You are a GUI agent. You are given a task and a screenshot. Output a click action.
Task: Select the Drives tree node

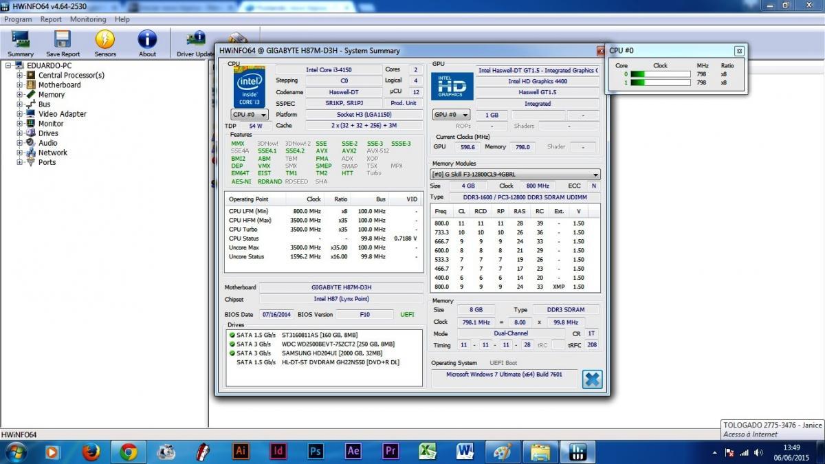[x=48, y=133]
